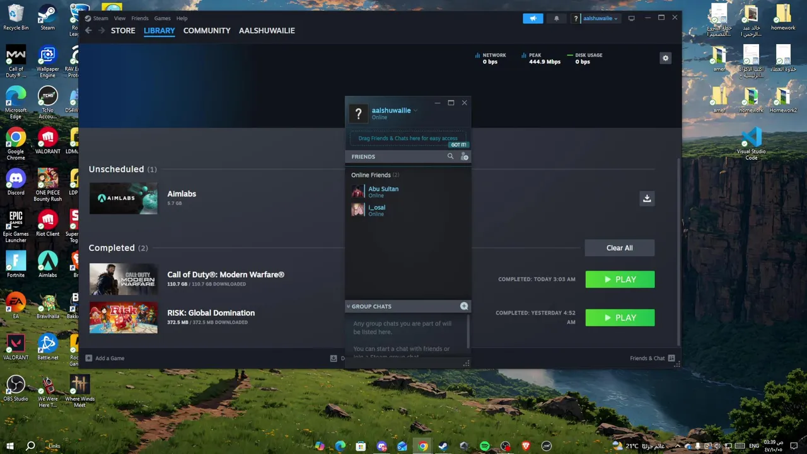
Task: Create new group chat plus icon
Action: (x=464, y=306)
